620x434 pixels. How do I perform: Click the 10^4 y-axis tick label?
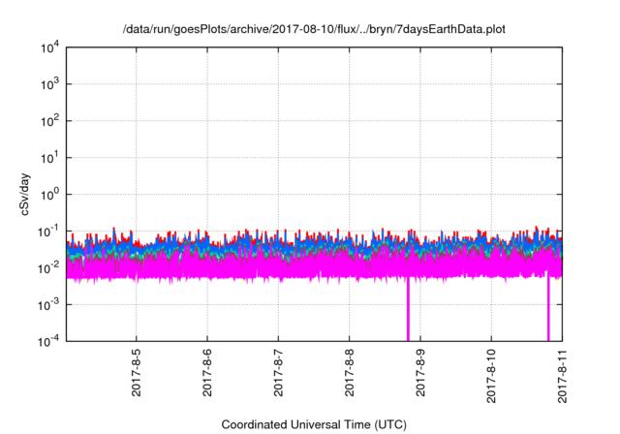coord(50,48)
